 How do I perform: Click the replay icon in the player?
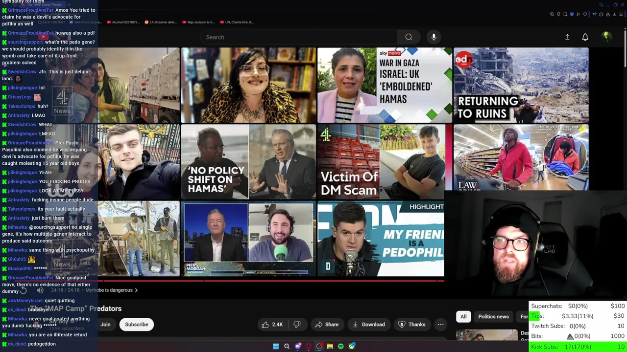click(x=23, y=290)
